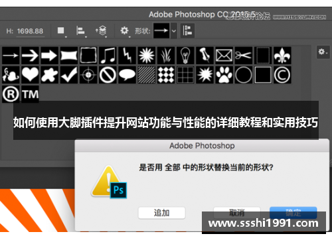Choose the heart shape
Image resolution: width=332 pixels, height=240 pixels.
(30, 75)
